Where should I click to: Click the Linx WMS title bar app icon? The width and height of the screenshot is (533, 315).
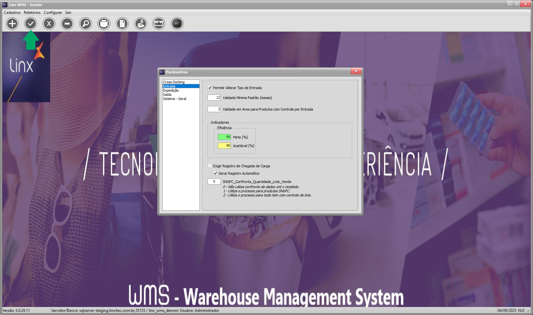point(5,4)
